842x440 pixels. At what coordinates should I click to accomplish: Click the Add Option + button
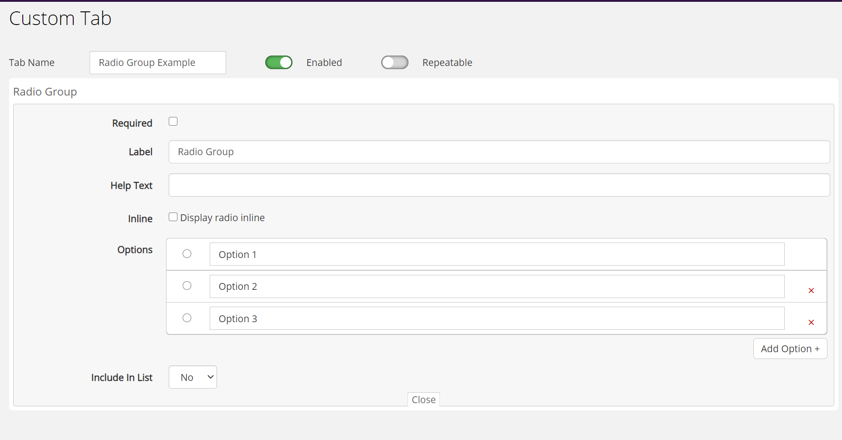[x=790, y=349]
